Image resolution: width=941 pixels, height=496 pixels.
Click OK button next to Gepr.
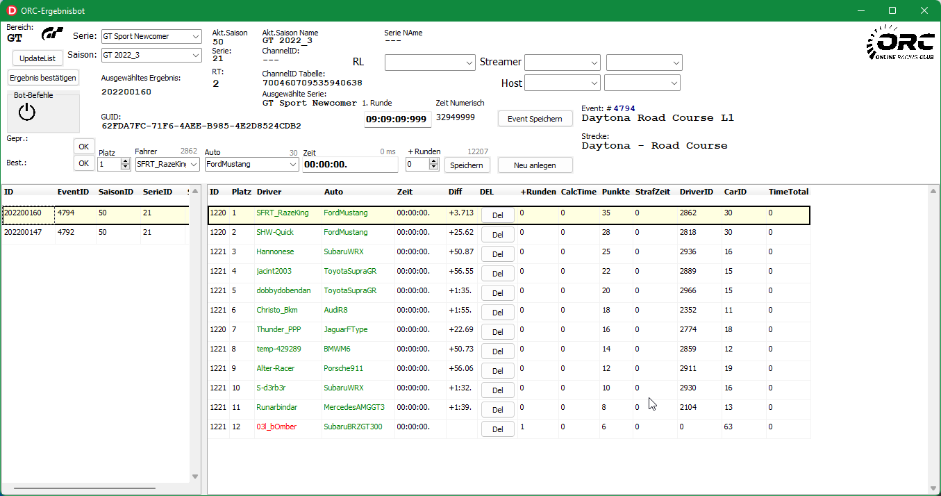point(84,147)
